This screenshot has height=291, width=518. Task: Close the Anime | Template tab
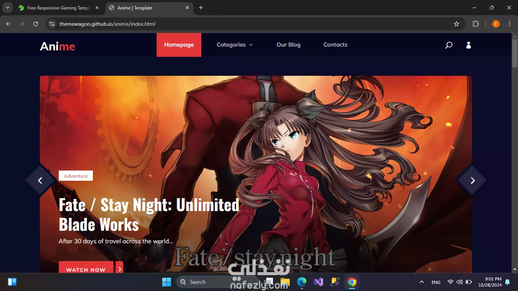(x=187, y=8)
